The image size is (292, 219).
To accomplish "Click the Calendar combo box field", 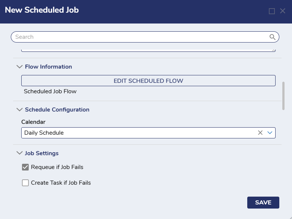I will click(138, 133).
